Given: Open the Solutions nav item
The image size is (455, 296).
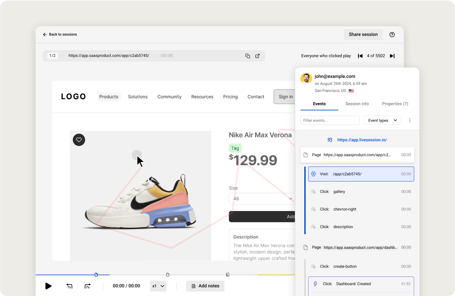Looking at the screenshot, I should (x=138, y=97).
